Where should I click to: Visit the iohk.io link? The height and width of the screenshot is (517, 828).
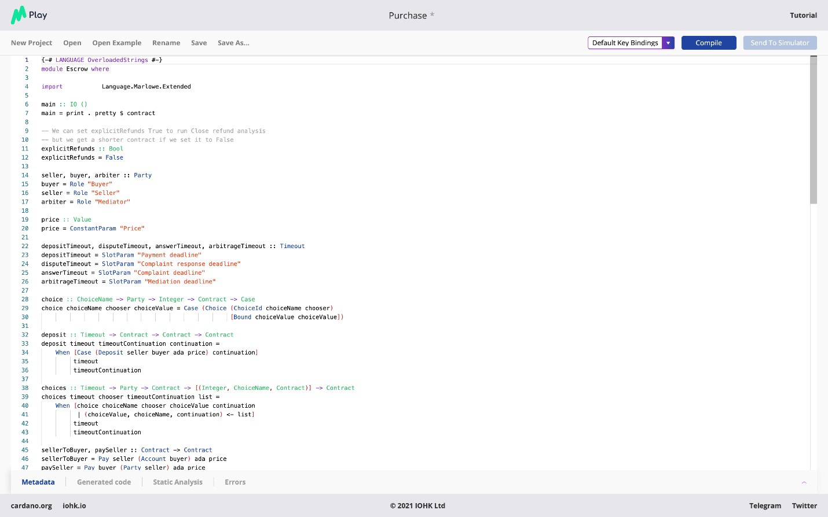click(x=74, y=506)
